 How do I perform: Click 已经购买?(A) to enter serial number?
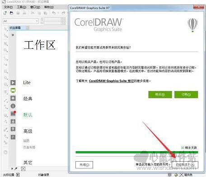[185, 165]
